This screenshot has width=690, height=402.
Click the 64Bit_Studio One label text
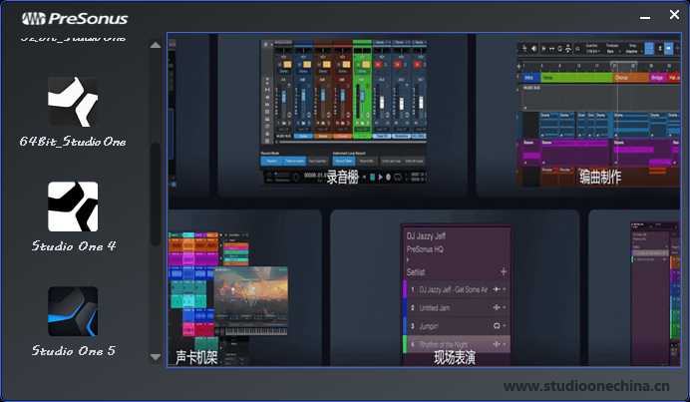coord(73,142)
